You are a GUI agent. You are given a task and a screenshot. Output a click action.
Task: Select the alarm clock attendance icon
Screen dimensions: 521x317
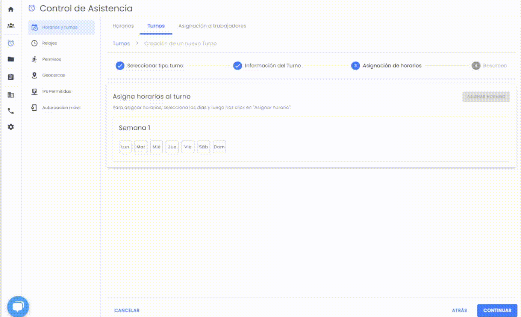(x=11, y=43)
